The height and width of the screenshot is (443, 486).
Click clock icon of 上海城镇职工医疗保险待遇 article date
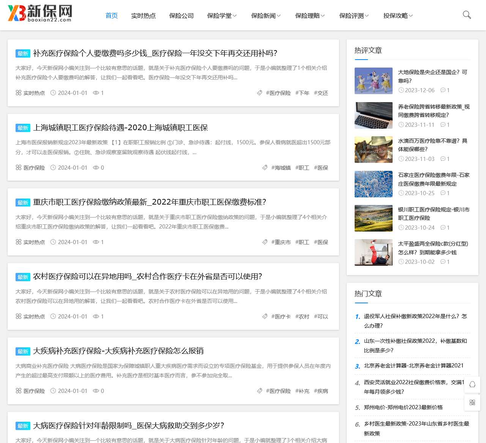coord(53,167)
